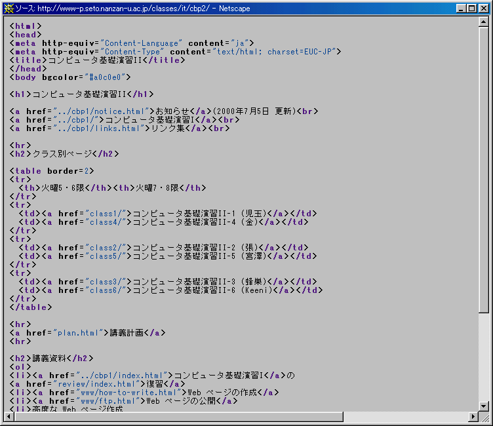Click the vertical scrollbar thumb
Screen dimensions: 493x426
click(x=484, y=170)
